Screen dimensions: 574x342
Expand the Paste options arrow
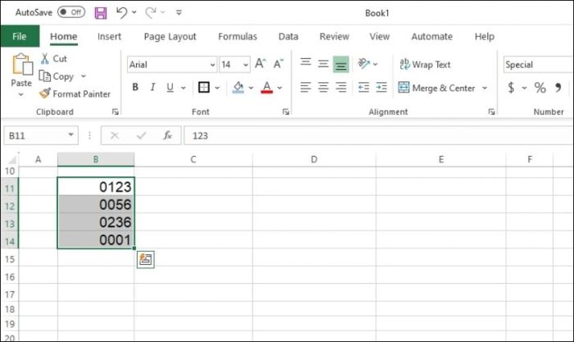coord(20,94)
